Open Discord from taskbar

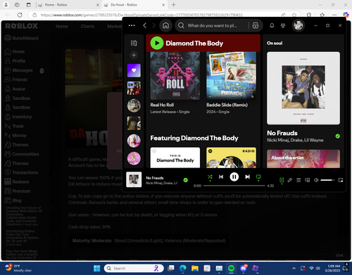tap(244, 268)
